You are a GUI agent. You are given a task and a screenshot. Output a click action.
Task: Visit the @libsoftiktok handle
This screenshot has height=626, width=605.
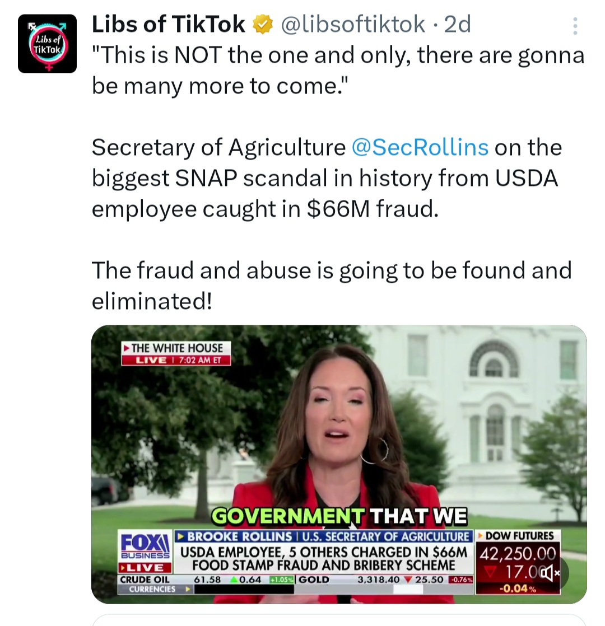[x=352, y=24]
